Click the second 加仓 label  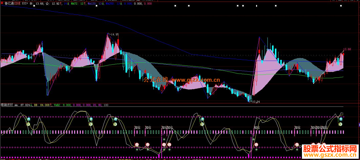click(x=148, y=127)
